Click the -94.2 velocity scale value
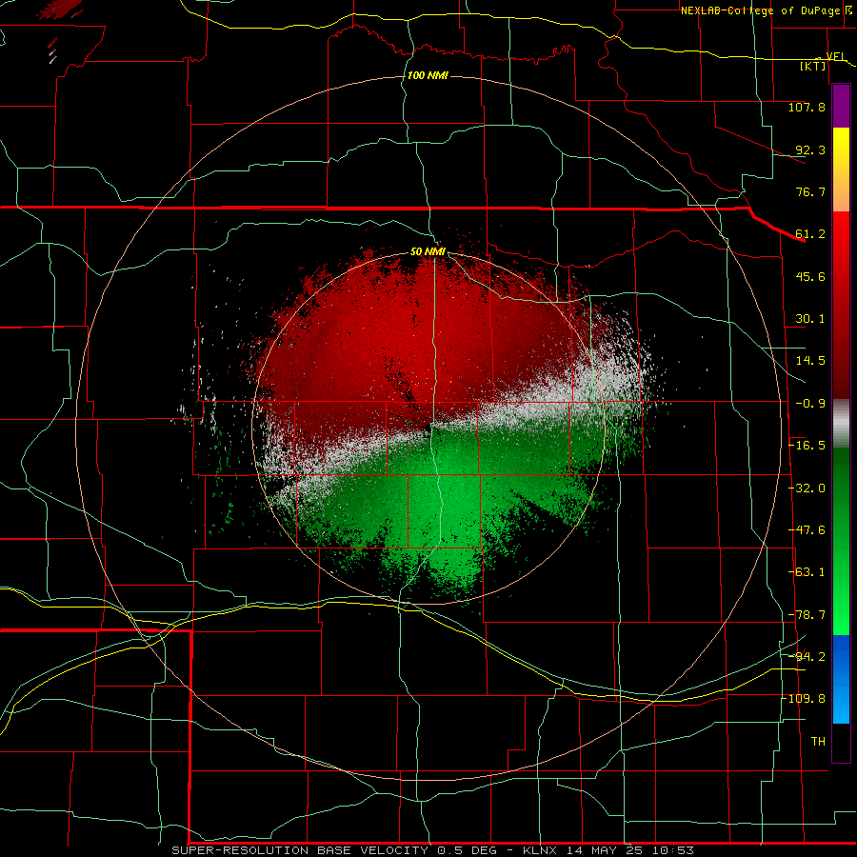 (x=807, y=657)
